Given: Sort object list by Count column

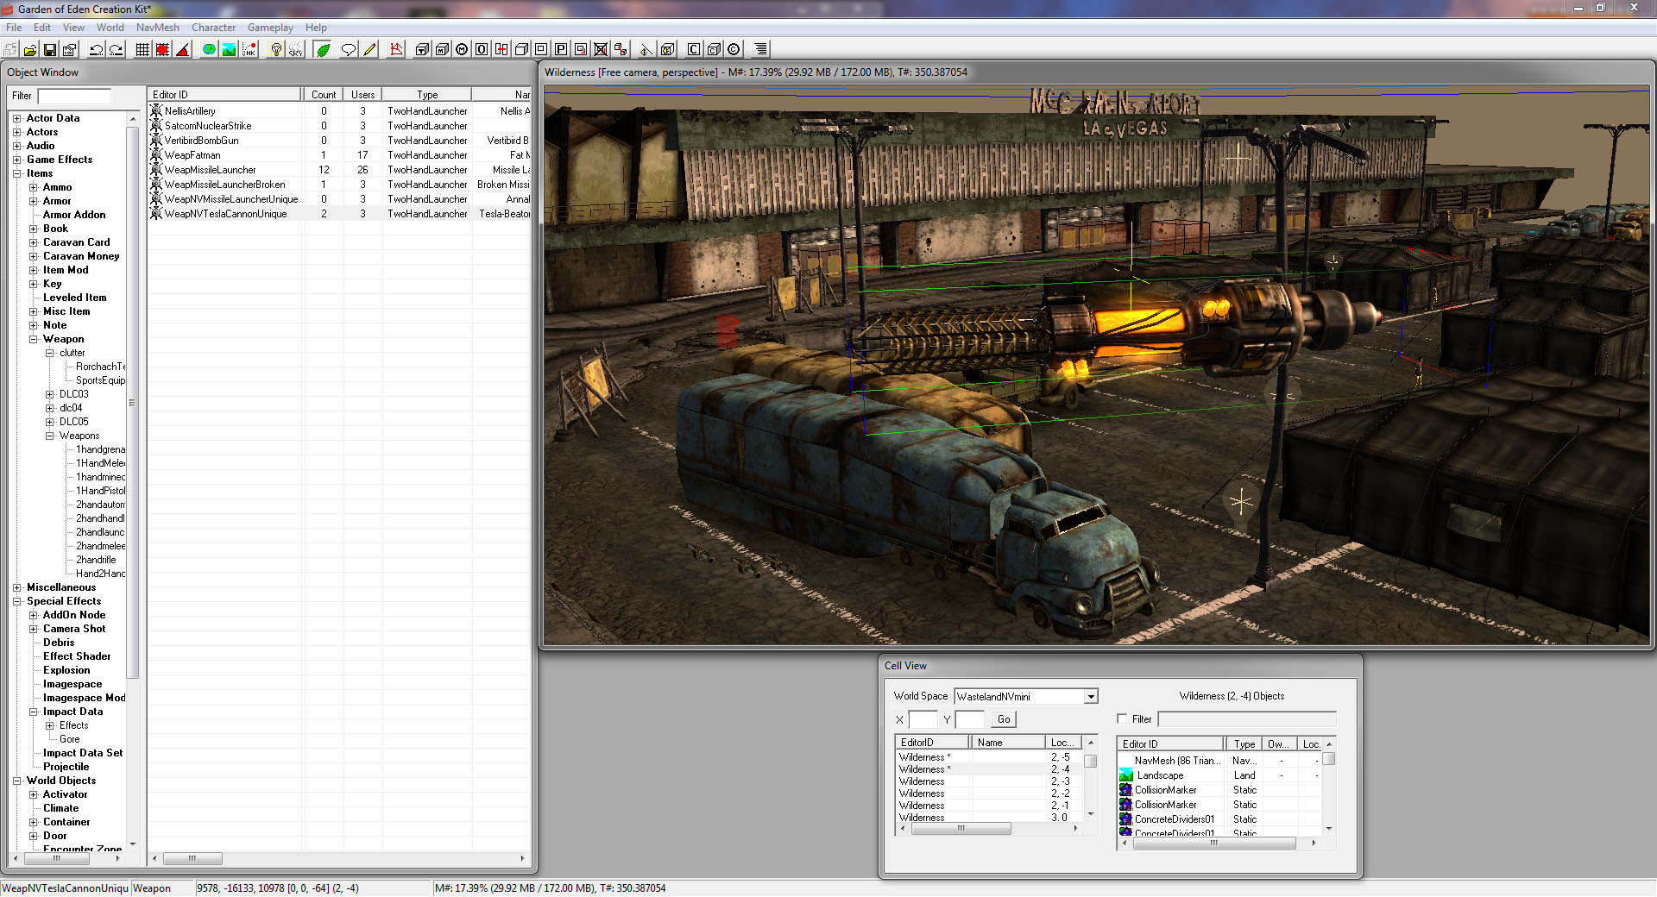Looking at the screenshot, I should pos(324,95).
